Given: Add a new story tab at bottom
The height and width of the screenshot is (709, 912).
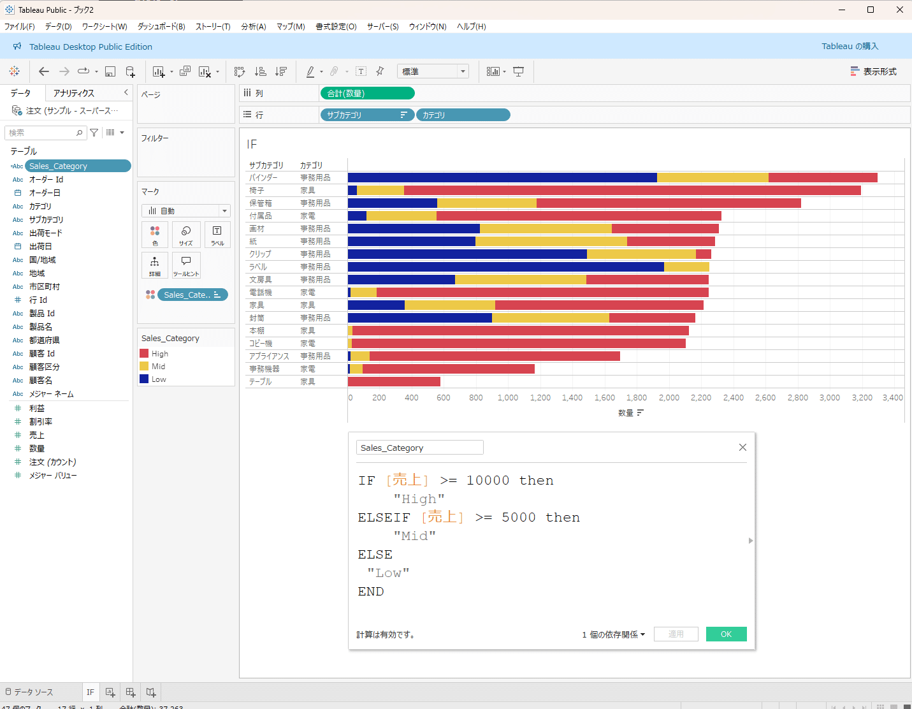Looking at the screenshot, I should click(x=151, y=692).
